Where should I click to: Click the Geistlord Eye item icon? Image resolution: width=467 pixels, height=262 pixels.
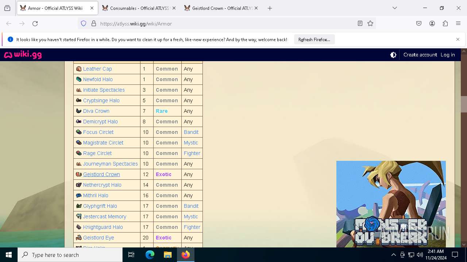(79, 238)
